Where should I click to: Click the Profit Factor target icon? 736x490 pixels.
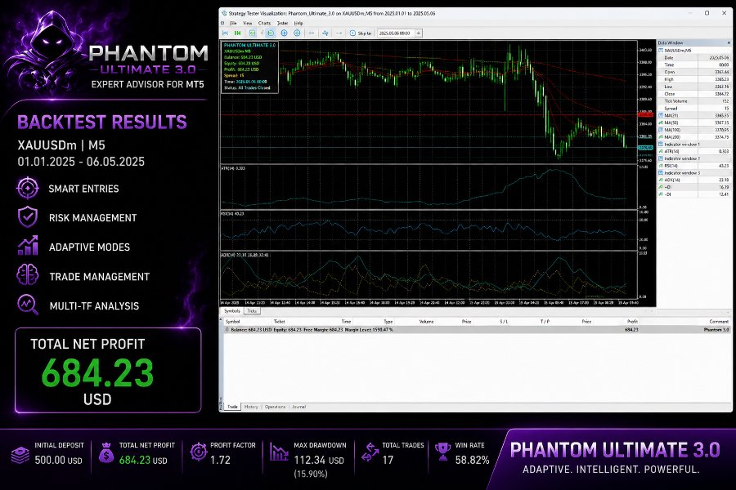click(x=199, y=452)
